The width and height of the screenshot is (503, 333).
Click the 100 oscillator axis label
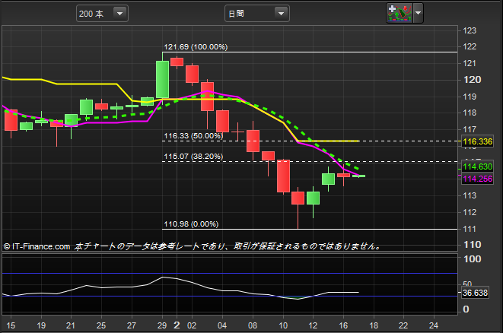(473, 259)
